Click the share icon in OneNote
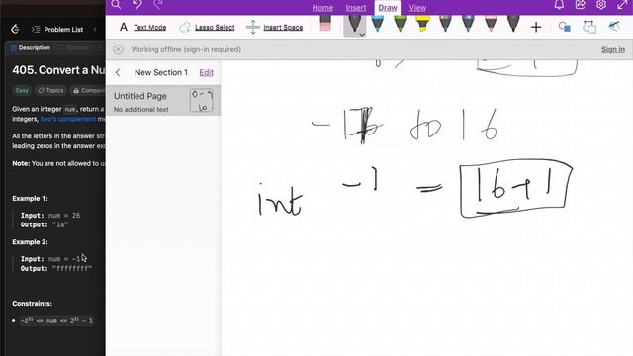Screen dimensions: 633x356 click(581, 4)
